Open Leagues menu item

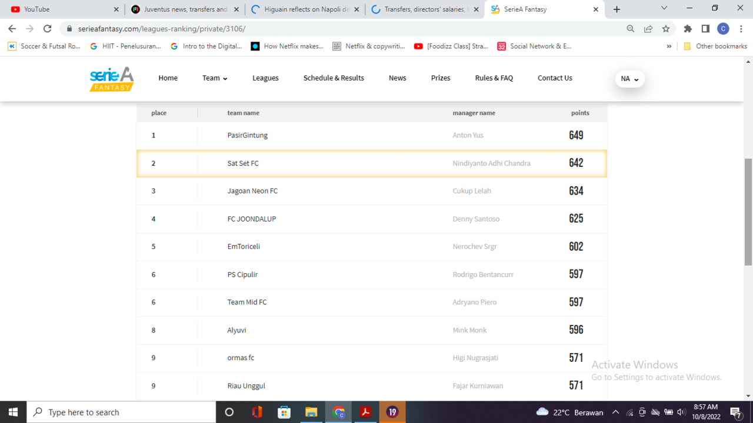tap(265, 78)
